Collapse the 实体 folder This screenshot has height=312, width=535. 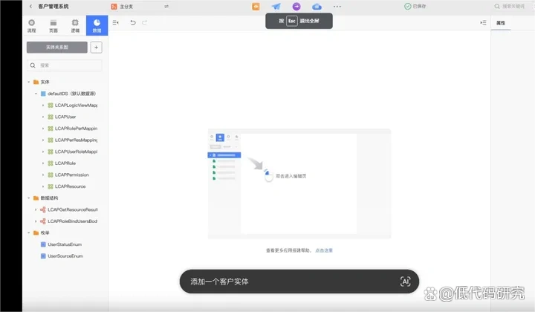[29, 82]
